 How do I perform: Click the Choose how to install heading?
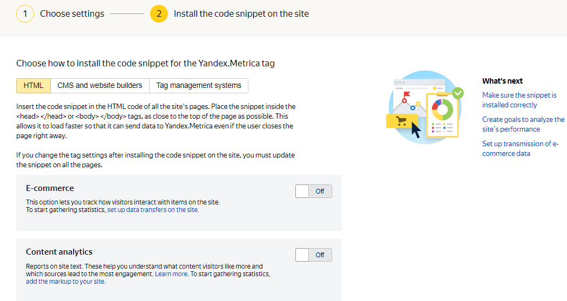(145, 63)
